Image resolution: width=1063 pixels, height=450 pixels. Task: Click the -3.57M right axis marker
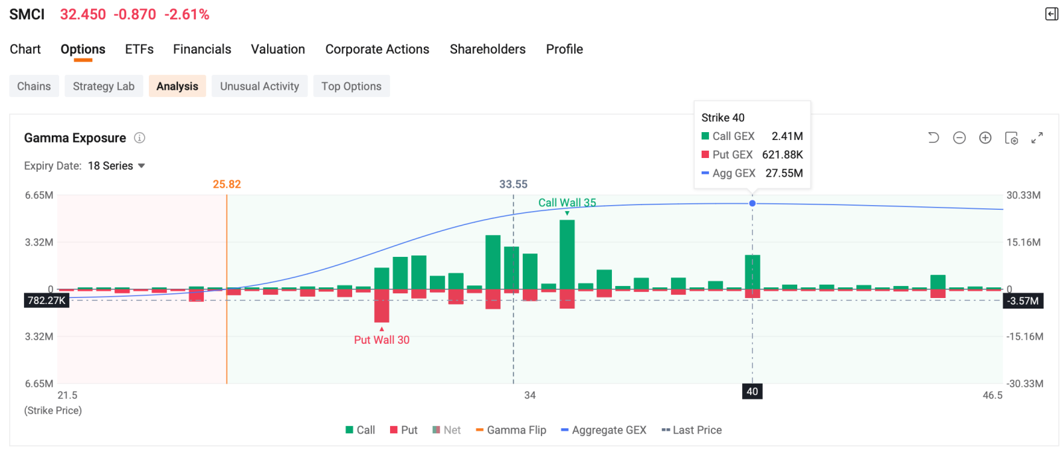click(x=1022, y=301)
